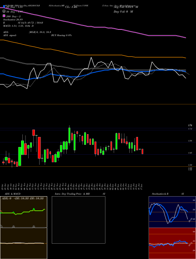This screenshot has width=196, height=259.
Task: Click the 'SI 14/5: 49.72 / 59.63' reading
Action: point(31,23)
